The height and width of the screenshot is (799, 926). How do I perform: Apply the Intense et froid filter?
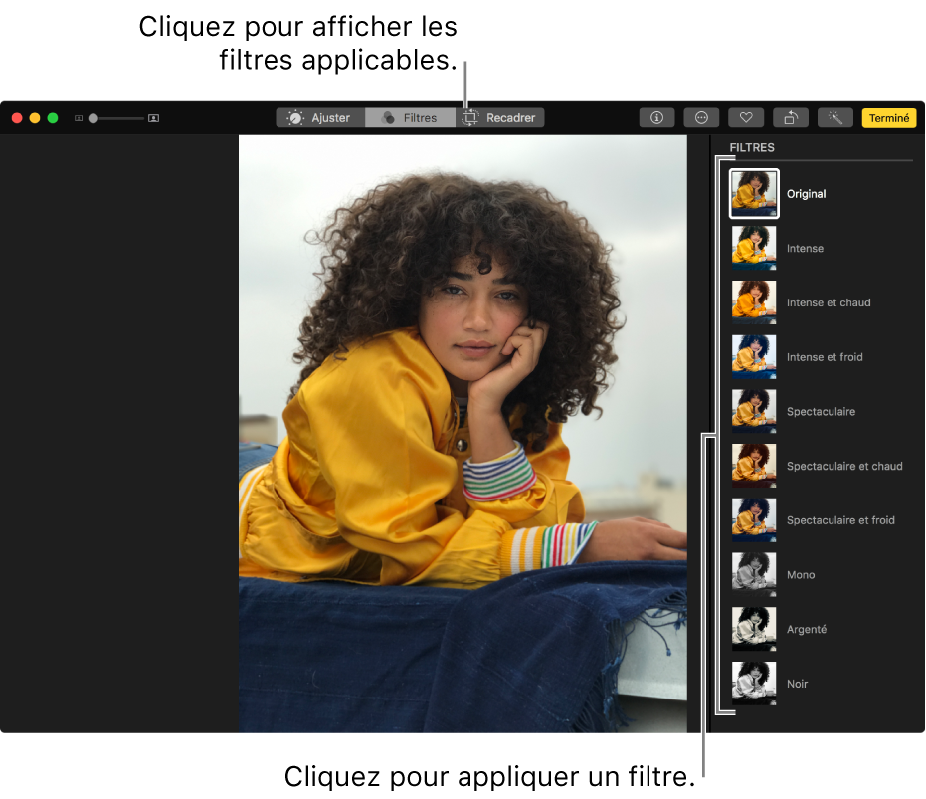[x=754, y=357]
